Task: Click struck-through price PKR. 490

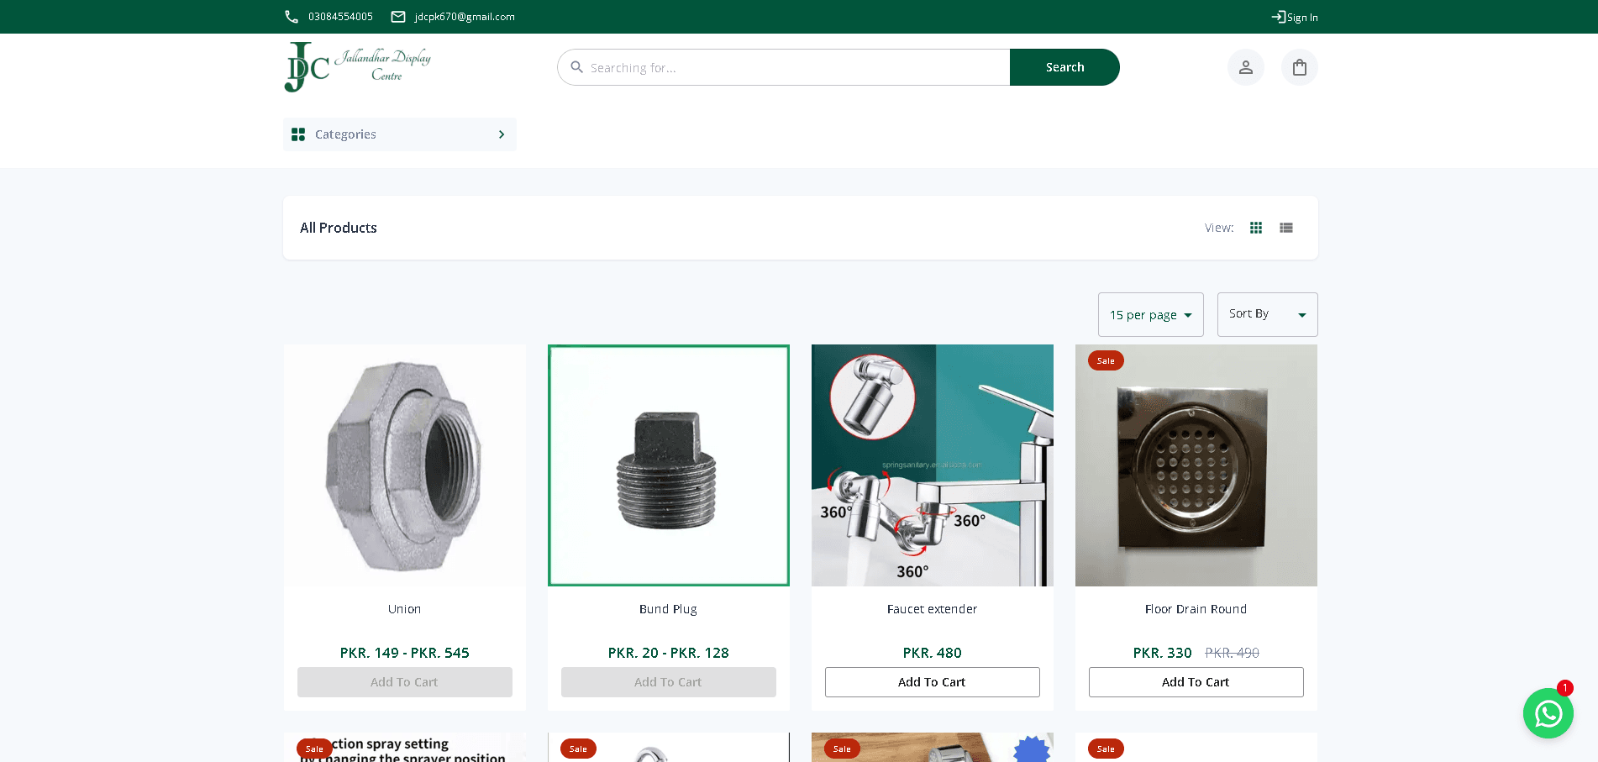Action: pyautogui.click(x=1233, y=653)
